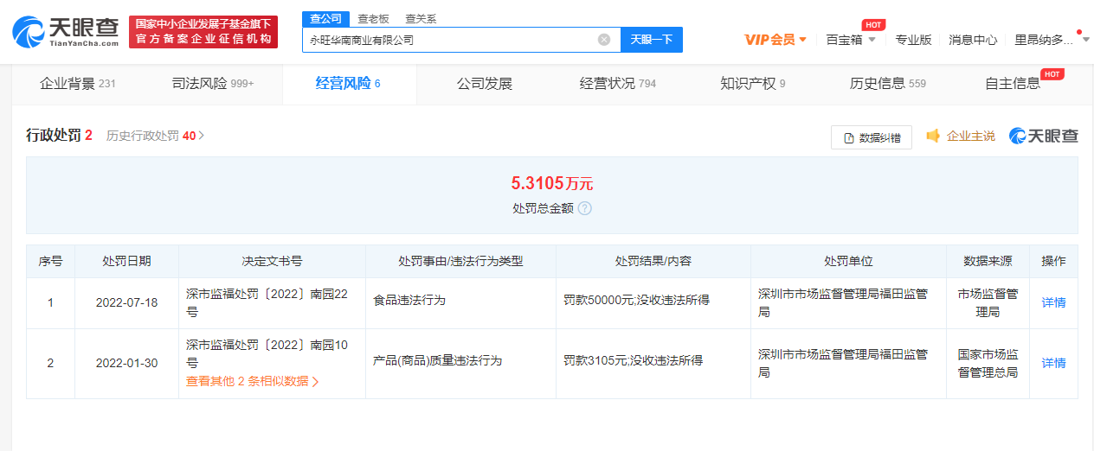Open the 企业背景 231 tab

[78, 84]
